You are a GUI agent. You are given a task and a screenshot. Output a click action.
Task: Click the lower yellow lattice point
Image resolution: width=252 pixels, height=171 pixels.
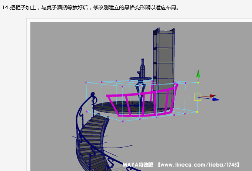coord(197,112)
